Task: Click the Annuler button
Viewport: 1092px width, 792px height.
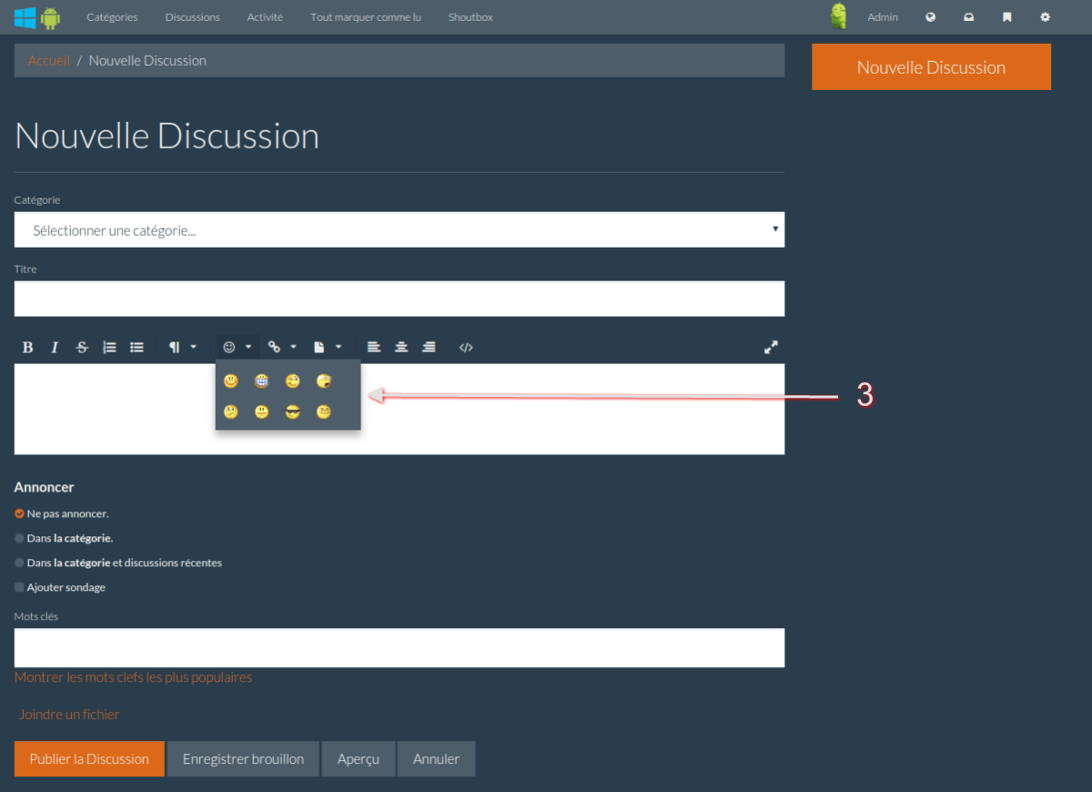Action: (436, 759)
